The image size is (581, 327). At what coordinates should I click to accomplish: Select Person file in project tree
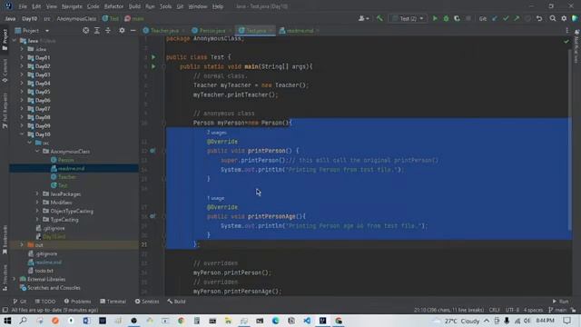pyautogui.click(x=65, y=160)
